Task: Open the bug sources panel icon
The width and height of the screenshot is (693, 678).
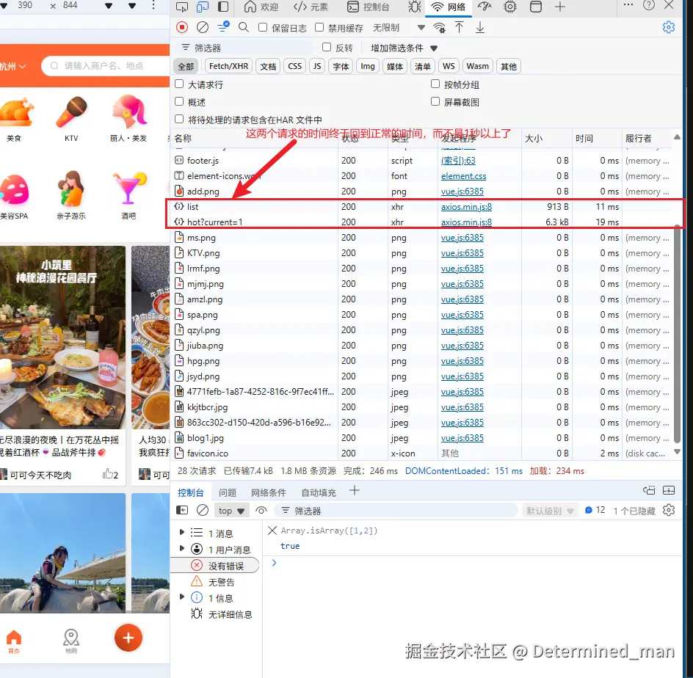Action: point(415,7)
